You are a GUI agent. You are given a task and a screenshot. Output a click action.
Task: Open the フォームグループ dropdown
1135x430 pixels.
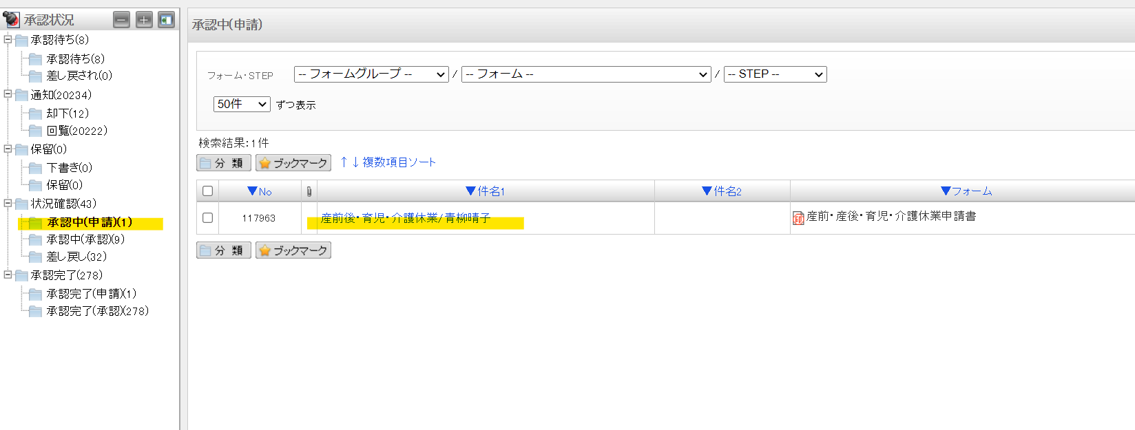point(371,74)
